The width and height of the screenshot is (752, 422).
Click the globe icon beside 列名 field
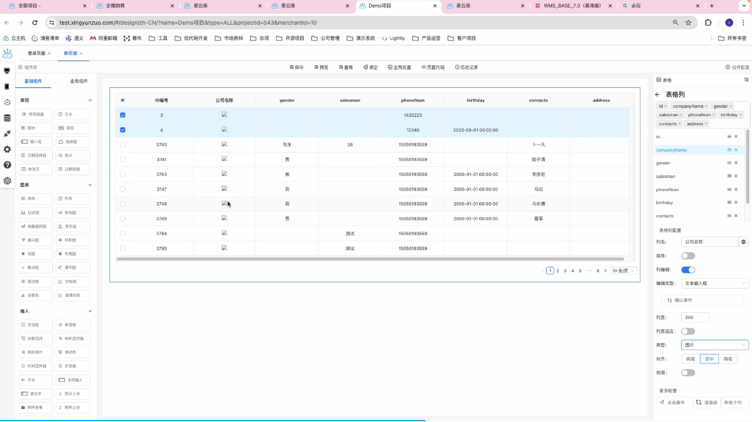point(743,242)
